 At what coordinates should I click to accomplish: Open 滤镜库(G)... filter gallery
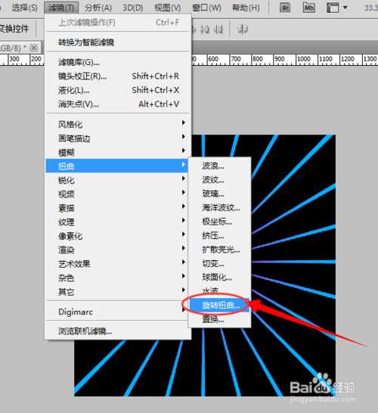click(118, 62)
